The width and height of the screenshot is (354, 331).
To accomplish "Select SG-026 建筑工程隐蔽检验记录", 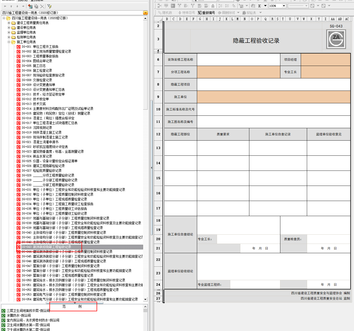I will [43, 166].
